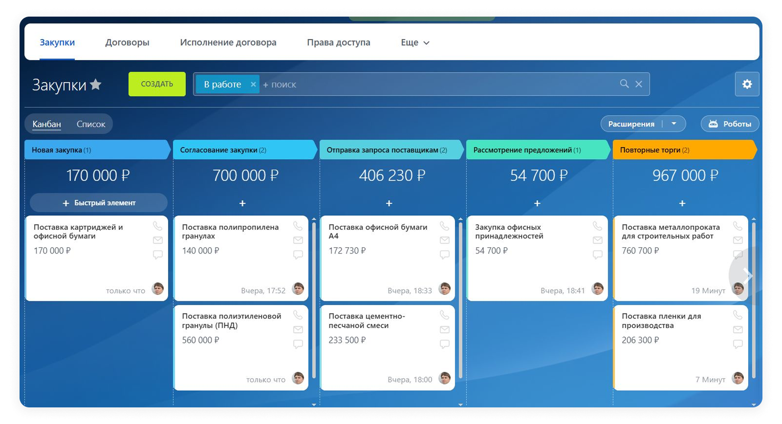This screenshot has width=782, height=424.
Task: Click phone icon on 'Поставка офисной бумаги А4' card
Action: [444, 226]
